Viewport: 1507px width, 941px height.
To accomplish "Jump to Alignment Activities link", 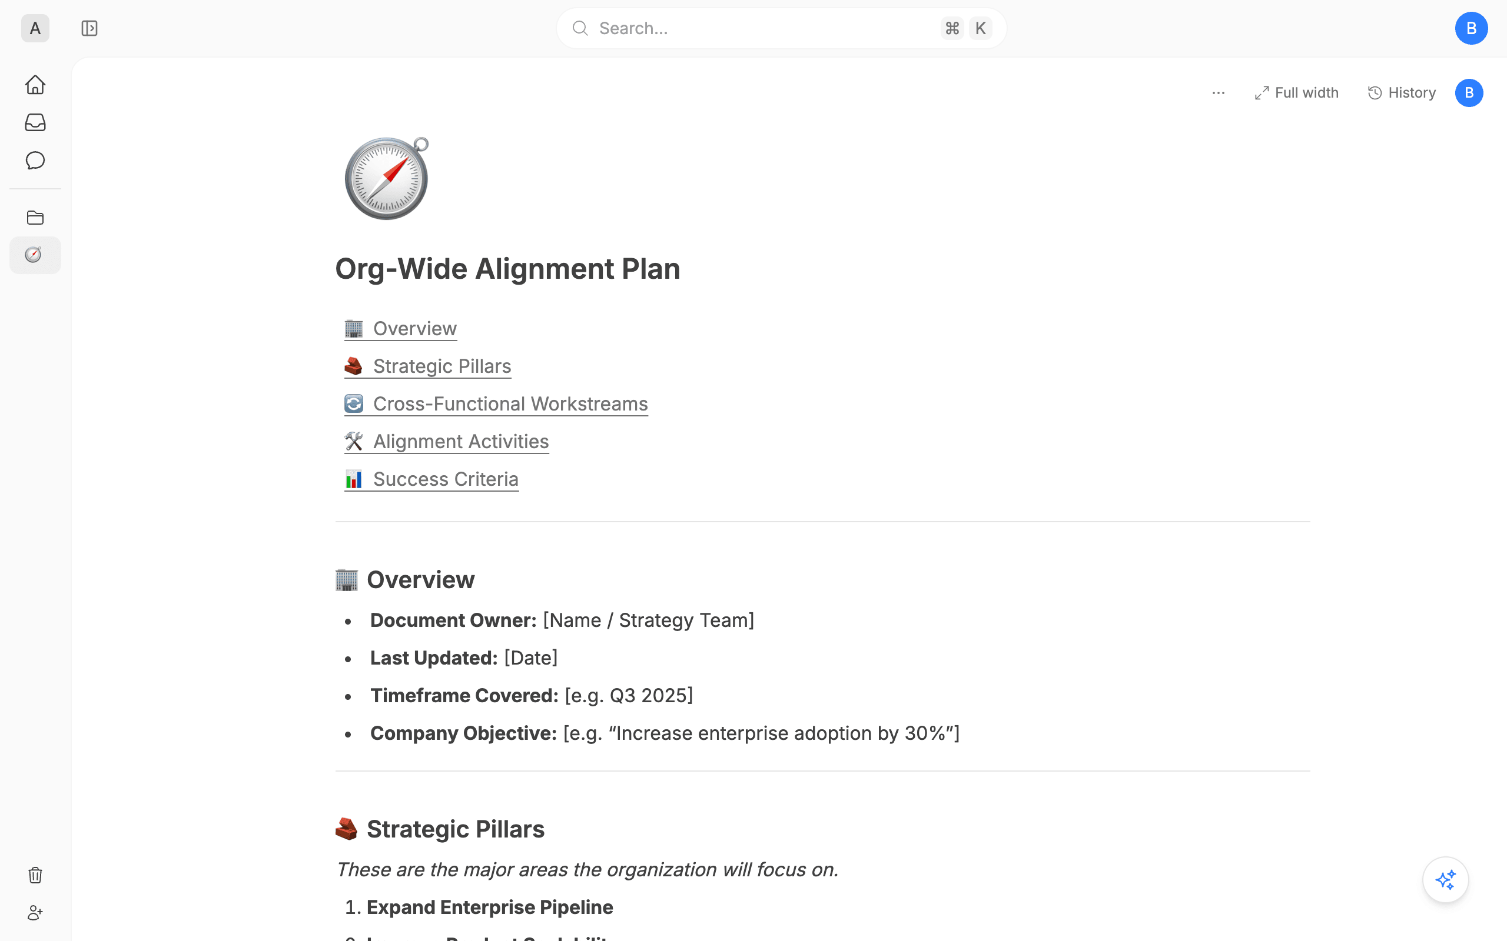I will click(x=446, y=442).
